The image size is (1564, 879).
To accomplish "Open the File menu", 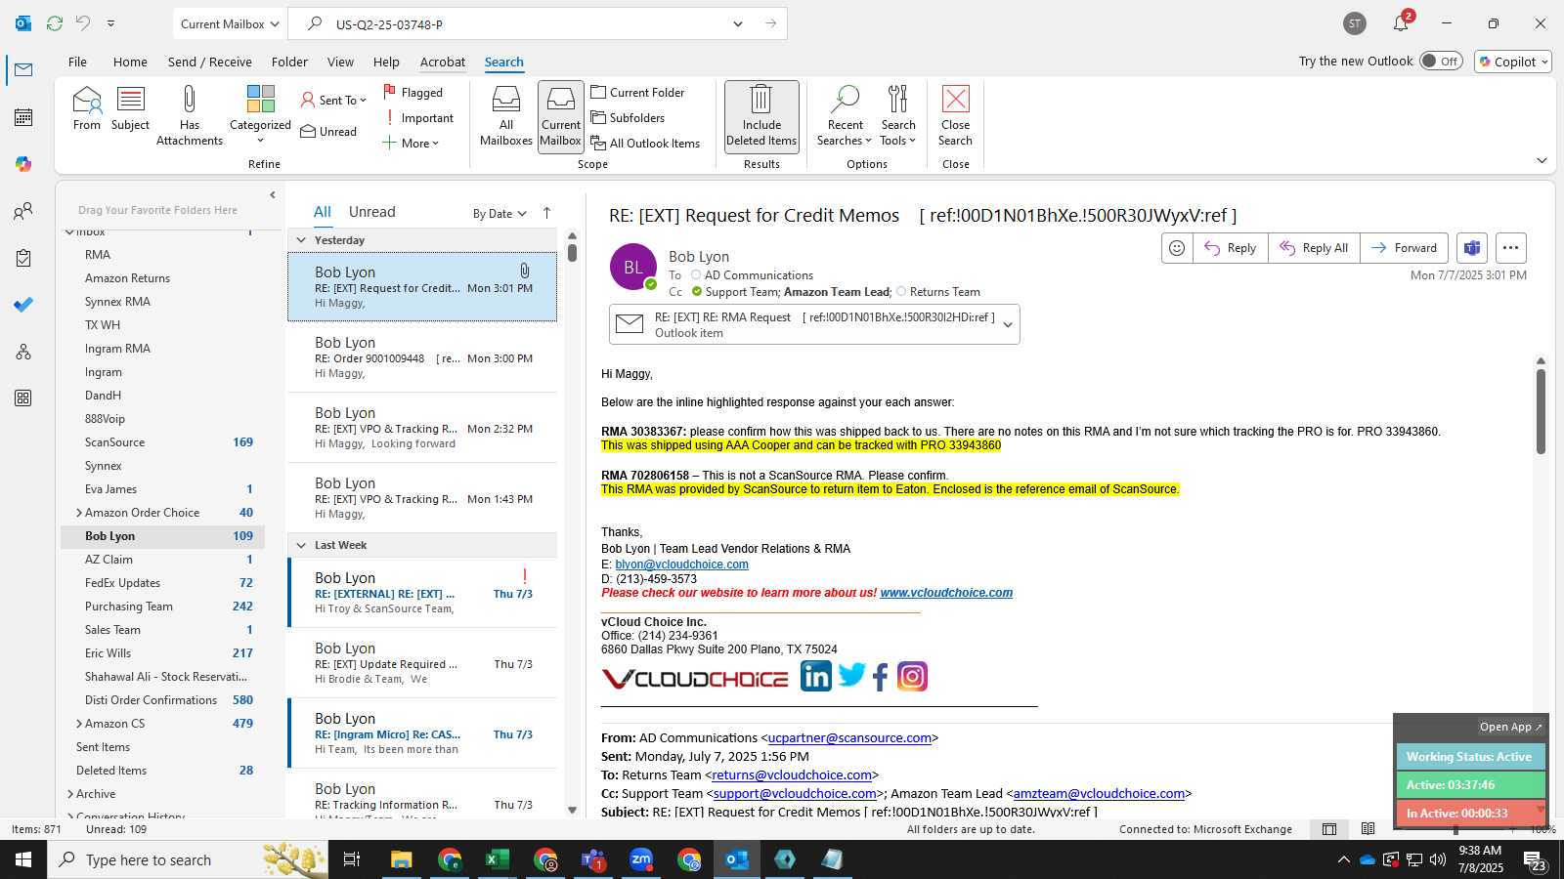I will pos(77,62).
